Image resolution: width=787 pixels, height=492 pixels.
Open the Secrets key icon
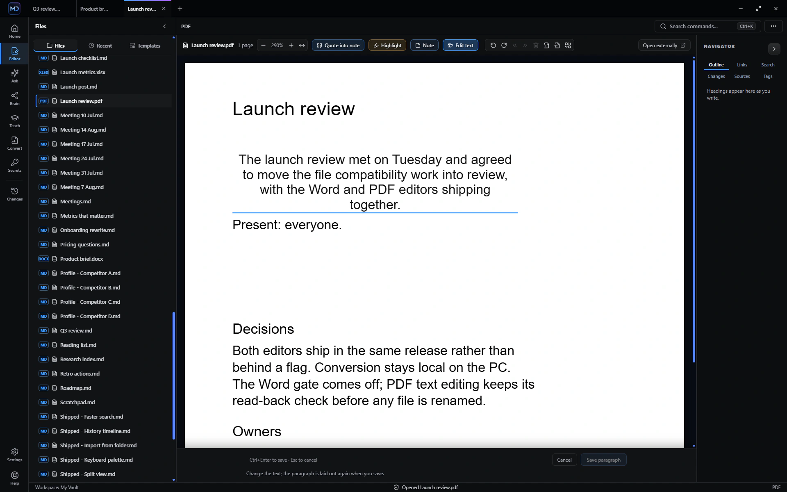pos(14,165)
